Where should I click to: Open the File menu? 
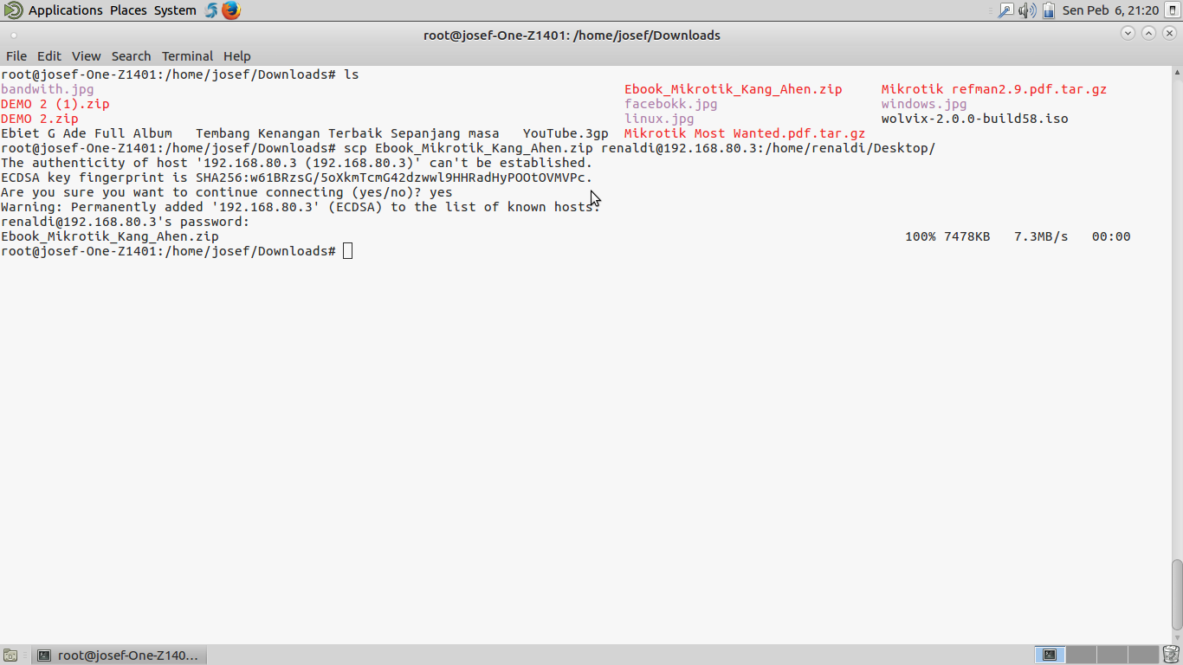[x=16, y=55]
